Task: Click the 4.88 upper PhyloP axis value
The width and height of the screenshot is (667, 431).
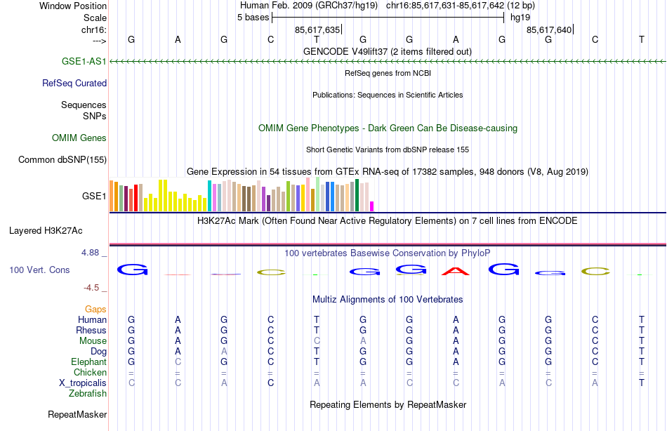Action: click(90, 252)
